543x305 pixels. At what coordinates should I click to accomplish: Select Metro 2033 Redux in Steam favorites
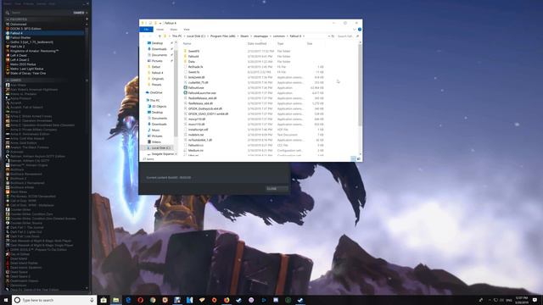[23, 64]
